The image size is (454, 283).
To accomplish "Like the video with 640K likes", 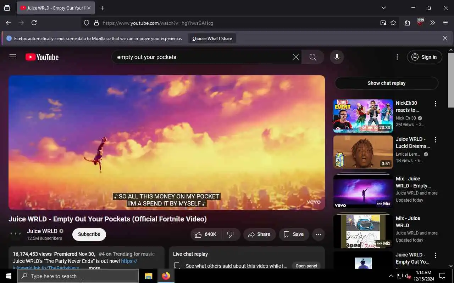I will 206,234.
